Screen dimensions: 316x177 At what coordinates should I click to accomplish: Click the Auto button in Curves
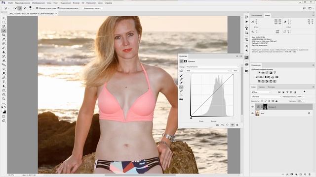[x=236, y=71]
